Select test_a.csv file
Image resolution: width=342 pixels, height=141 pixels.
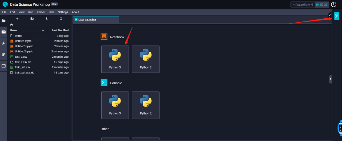pyautogui.click(x=39, y=57)
